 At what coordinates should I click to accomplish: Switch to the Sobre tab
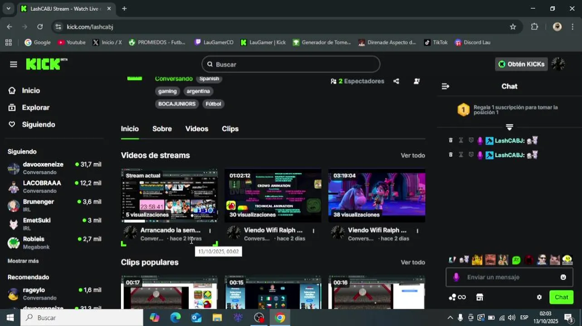(x=162, y=129)
